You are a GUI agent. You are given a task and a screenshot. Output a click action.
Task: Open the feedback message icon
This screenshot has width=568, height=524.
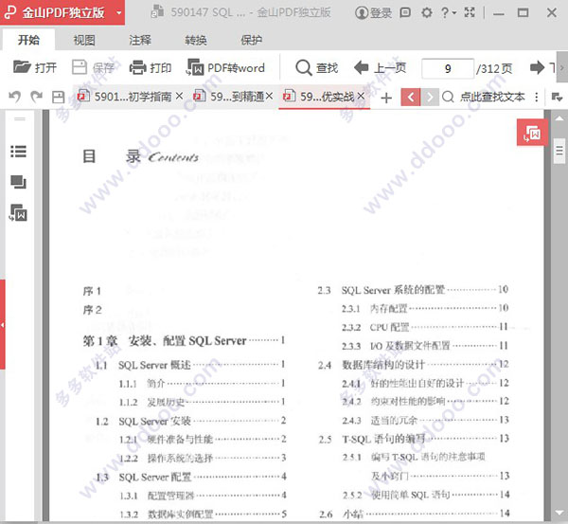click(x=405, y=12)
